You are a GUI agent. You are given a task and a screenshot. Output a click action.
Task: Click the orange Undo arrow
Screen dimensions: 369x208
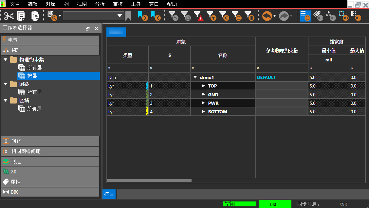pyautogui.click(x=267, y=16)
